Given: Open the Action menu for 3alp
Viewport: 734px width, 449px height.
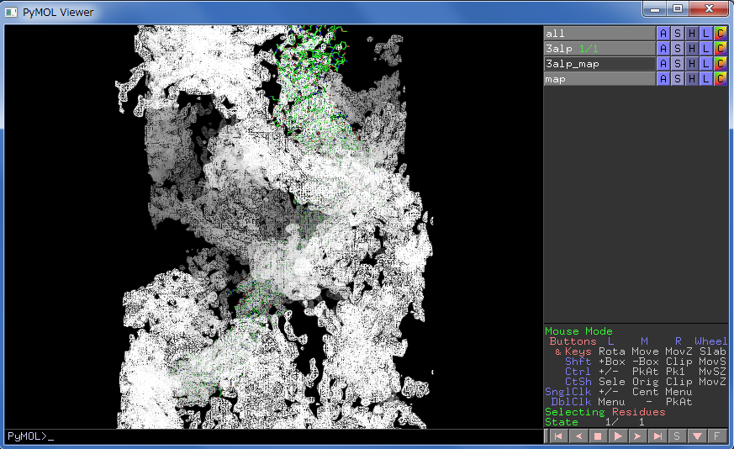Looking at the screenshot, I should pos(663,49).
